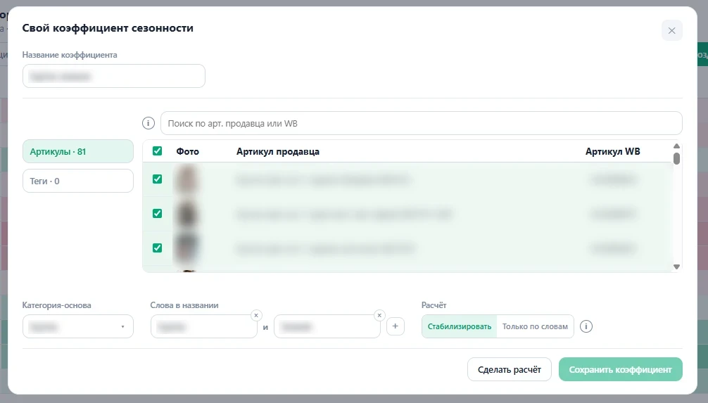Click the second Слова в названии input
Viewport: 708px width, 403px height.
click(327, 326)
